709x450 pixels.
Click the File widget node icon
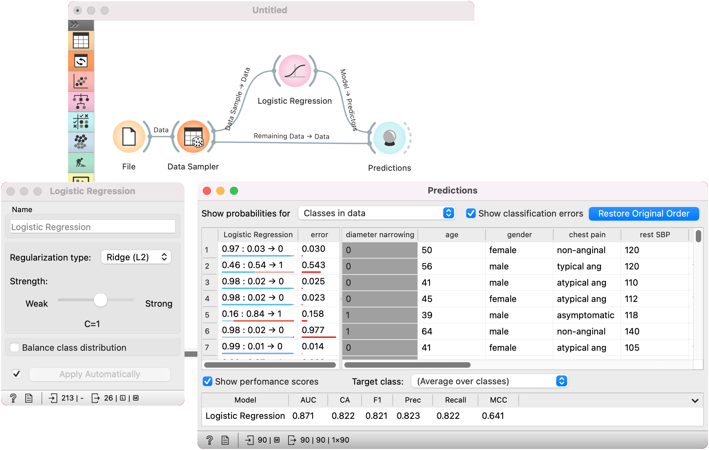coord(129,137)
